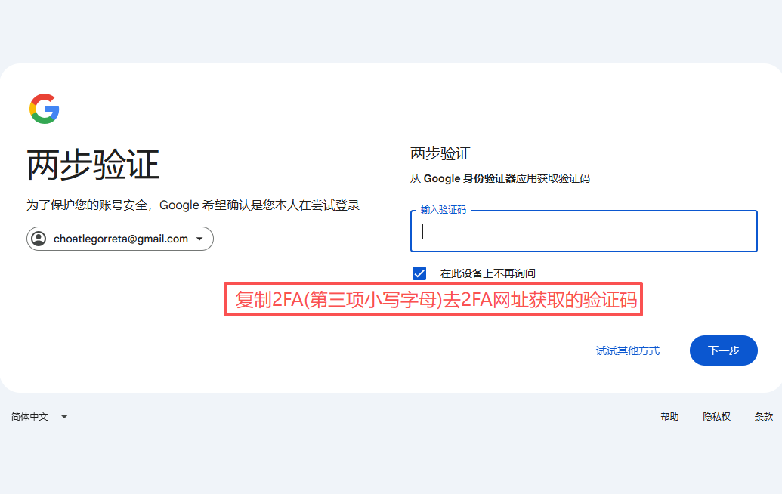782x494 pixels.
Task: Open the 条款 link
Action: click(x=764, y=417)
